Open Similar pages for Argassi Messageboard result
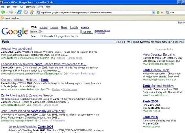Screen dimensions: 185x133 (x=75, y=58)
